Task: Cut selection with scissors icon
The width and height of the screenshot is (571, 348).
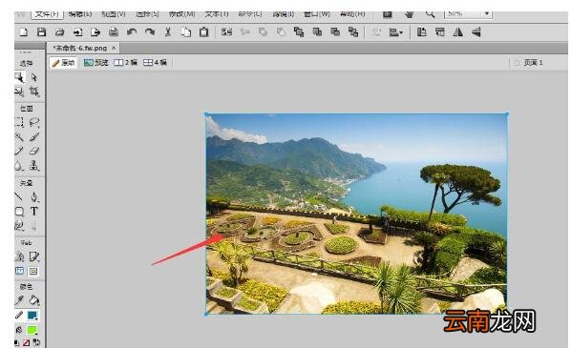Action: [168, 32]
